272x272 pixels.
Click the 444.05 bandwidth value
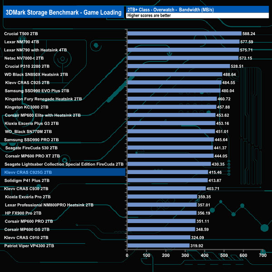(221, 156)
